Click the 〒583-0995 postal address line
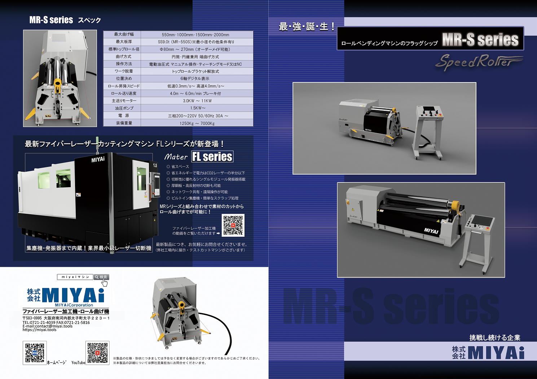Image resolution: width=537 pixels, height=379 pixels. coord(66,318)
